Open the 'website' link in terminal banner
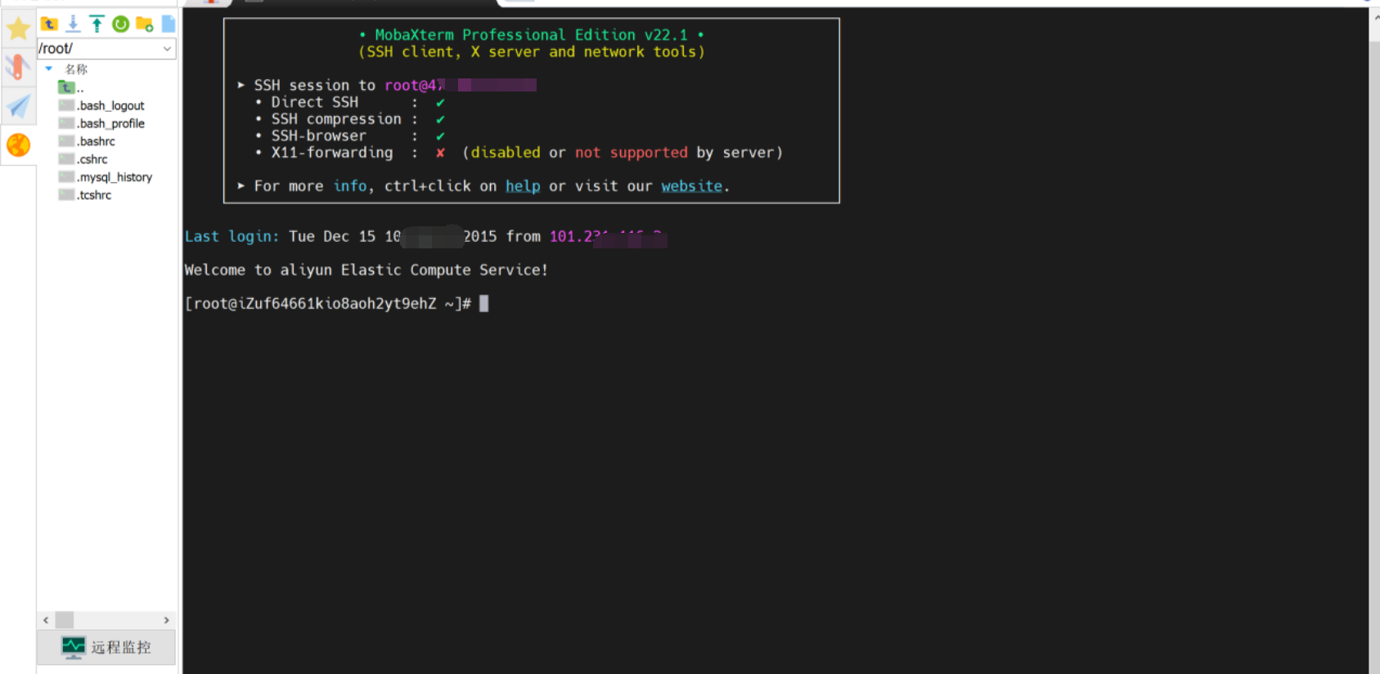Viewport: 1380px width, 674px height. coord(692,186)
